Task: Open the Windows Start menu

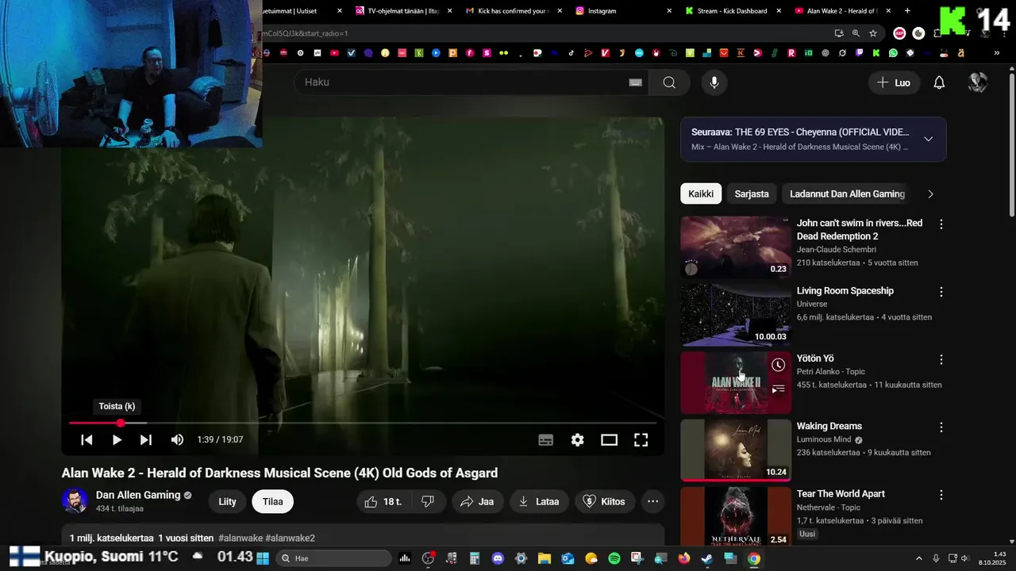Action: [262, 558]
